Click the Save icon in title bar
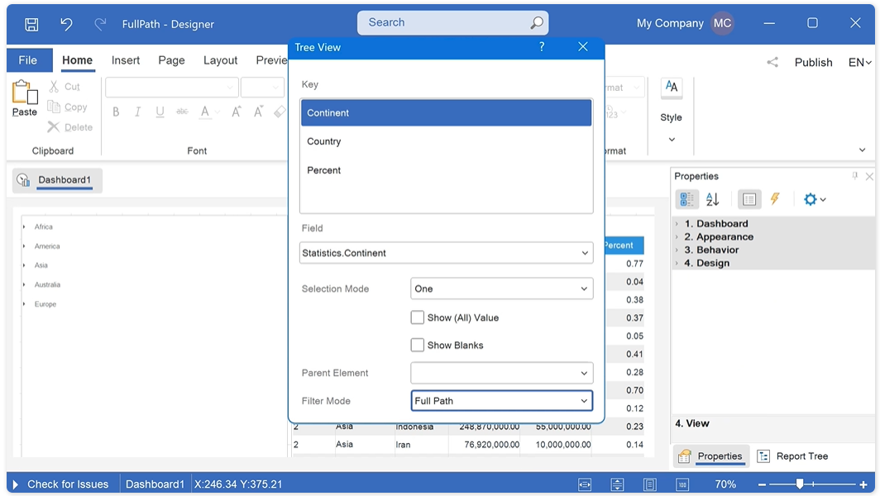This screenshot has width=880, height=496. click(32, 24)
